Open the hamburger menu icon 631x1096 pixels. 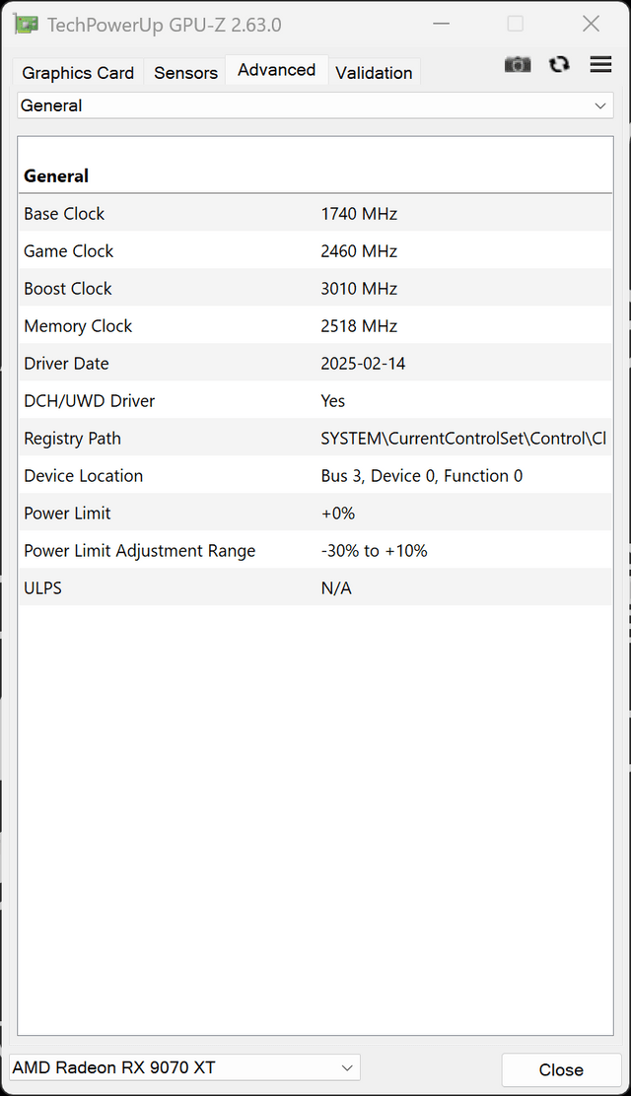click(x=600, y=64)
